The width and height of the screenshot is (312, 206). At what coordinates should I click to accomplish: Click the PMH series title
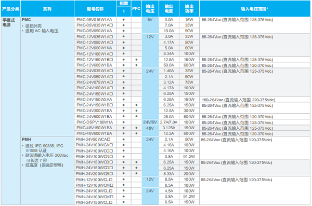(x=27, y=140)
